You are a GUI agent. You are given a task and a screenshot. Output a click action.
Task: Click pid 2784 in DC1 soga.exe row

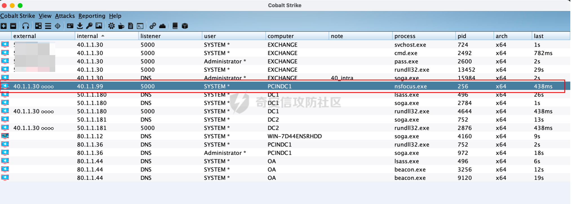coord(464,103)
